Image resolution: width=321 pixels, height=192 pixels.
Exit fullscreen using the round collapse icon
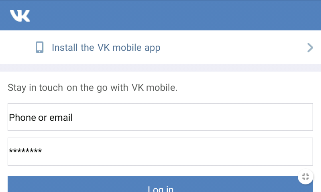(305, 177)
